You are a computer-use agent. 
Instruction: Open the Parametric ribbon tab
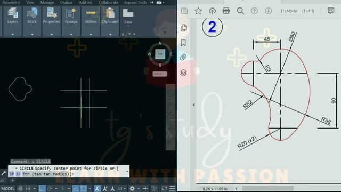tap(11, 2)
